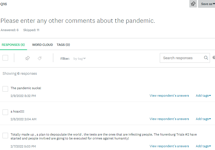Open the Tags (0) tab
The width and height of the screenshot is (215, 150).
click(63, 45)
